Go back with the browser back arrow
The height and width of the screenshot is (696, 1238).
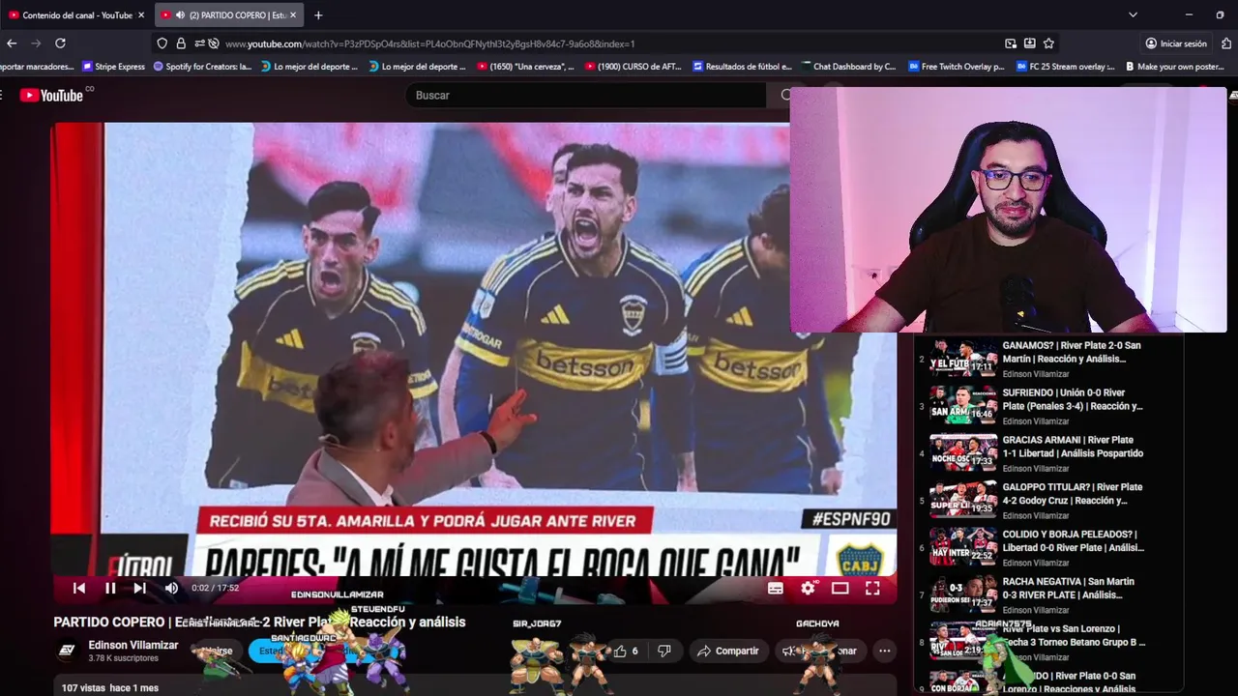[12, 43]
